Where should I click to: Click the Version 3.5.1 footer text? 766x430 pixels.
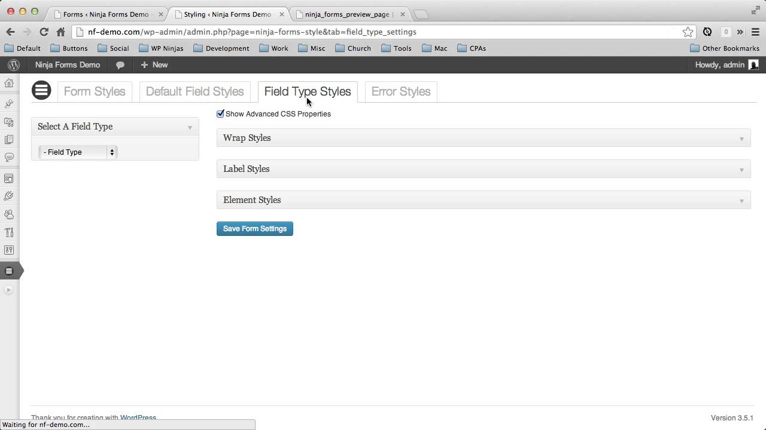(732, 418)
